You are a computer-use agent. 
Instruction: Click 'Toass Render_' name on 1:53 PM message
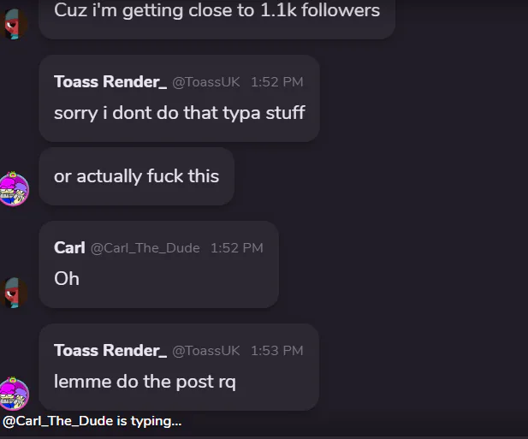pyautogui.click(x=110, y=350)
